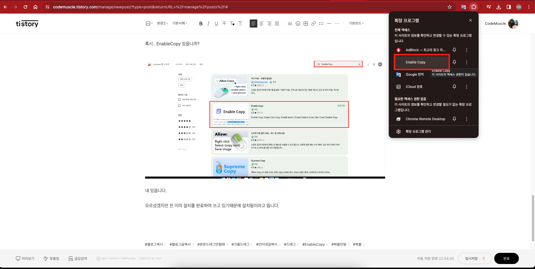
Task: Align paragraph to the right
Action: [x=269, y=24]
